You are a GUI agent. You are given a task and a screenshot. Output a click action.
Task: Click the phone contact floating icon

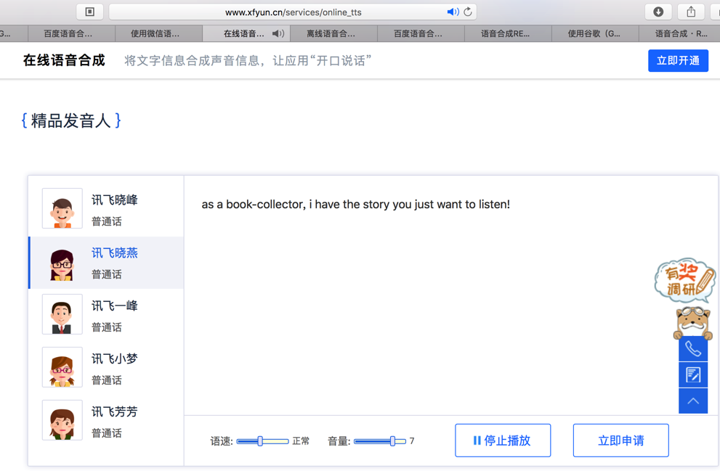(x=693, y=349)
